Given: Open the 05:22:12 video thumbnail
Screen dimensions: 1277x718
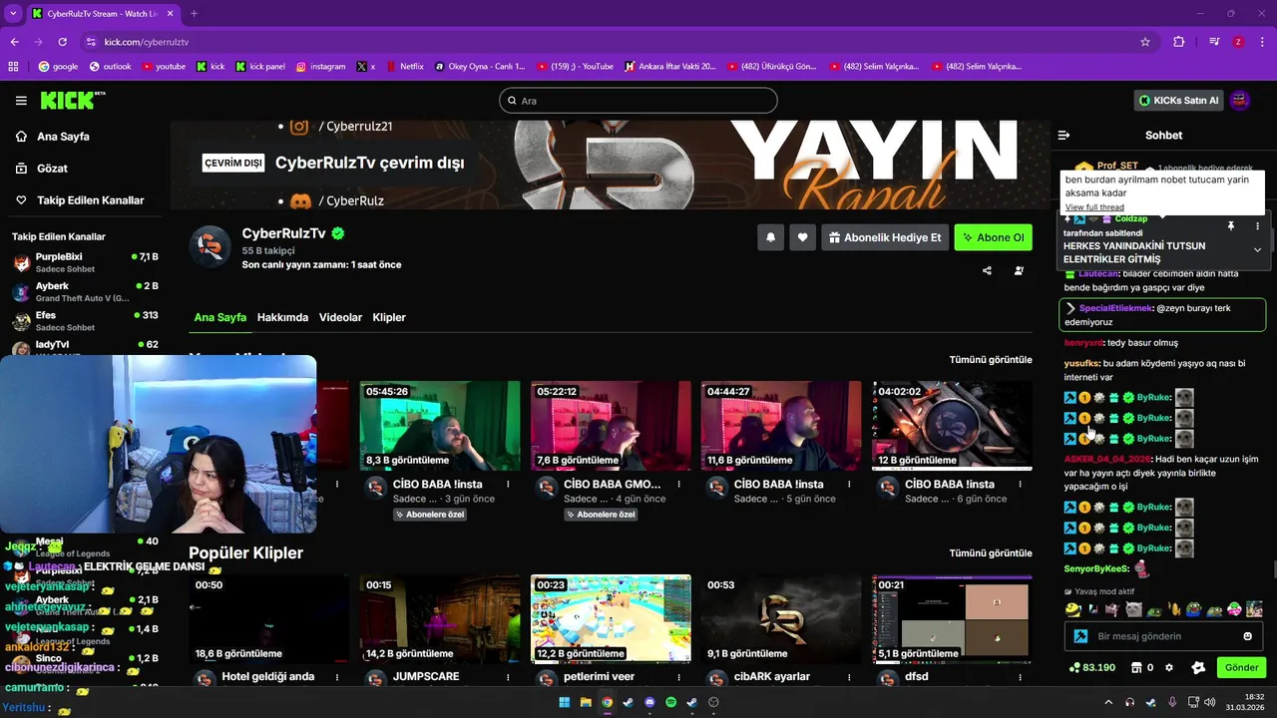Looking at the screenshot, I should [x=611, y=425].
